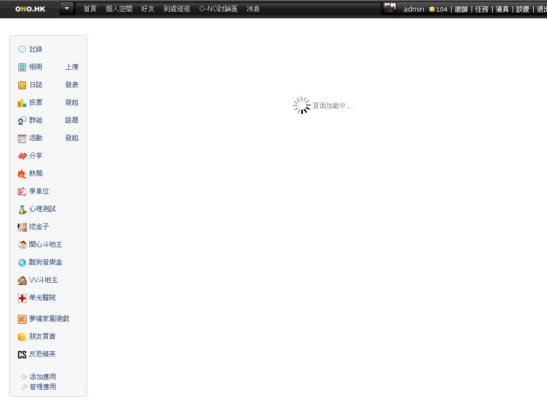Open the 設置 link
This screenshot has width=547, height=408.
click(x=523, y=9)
